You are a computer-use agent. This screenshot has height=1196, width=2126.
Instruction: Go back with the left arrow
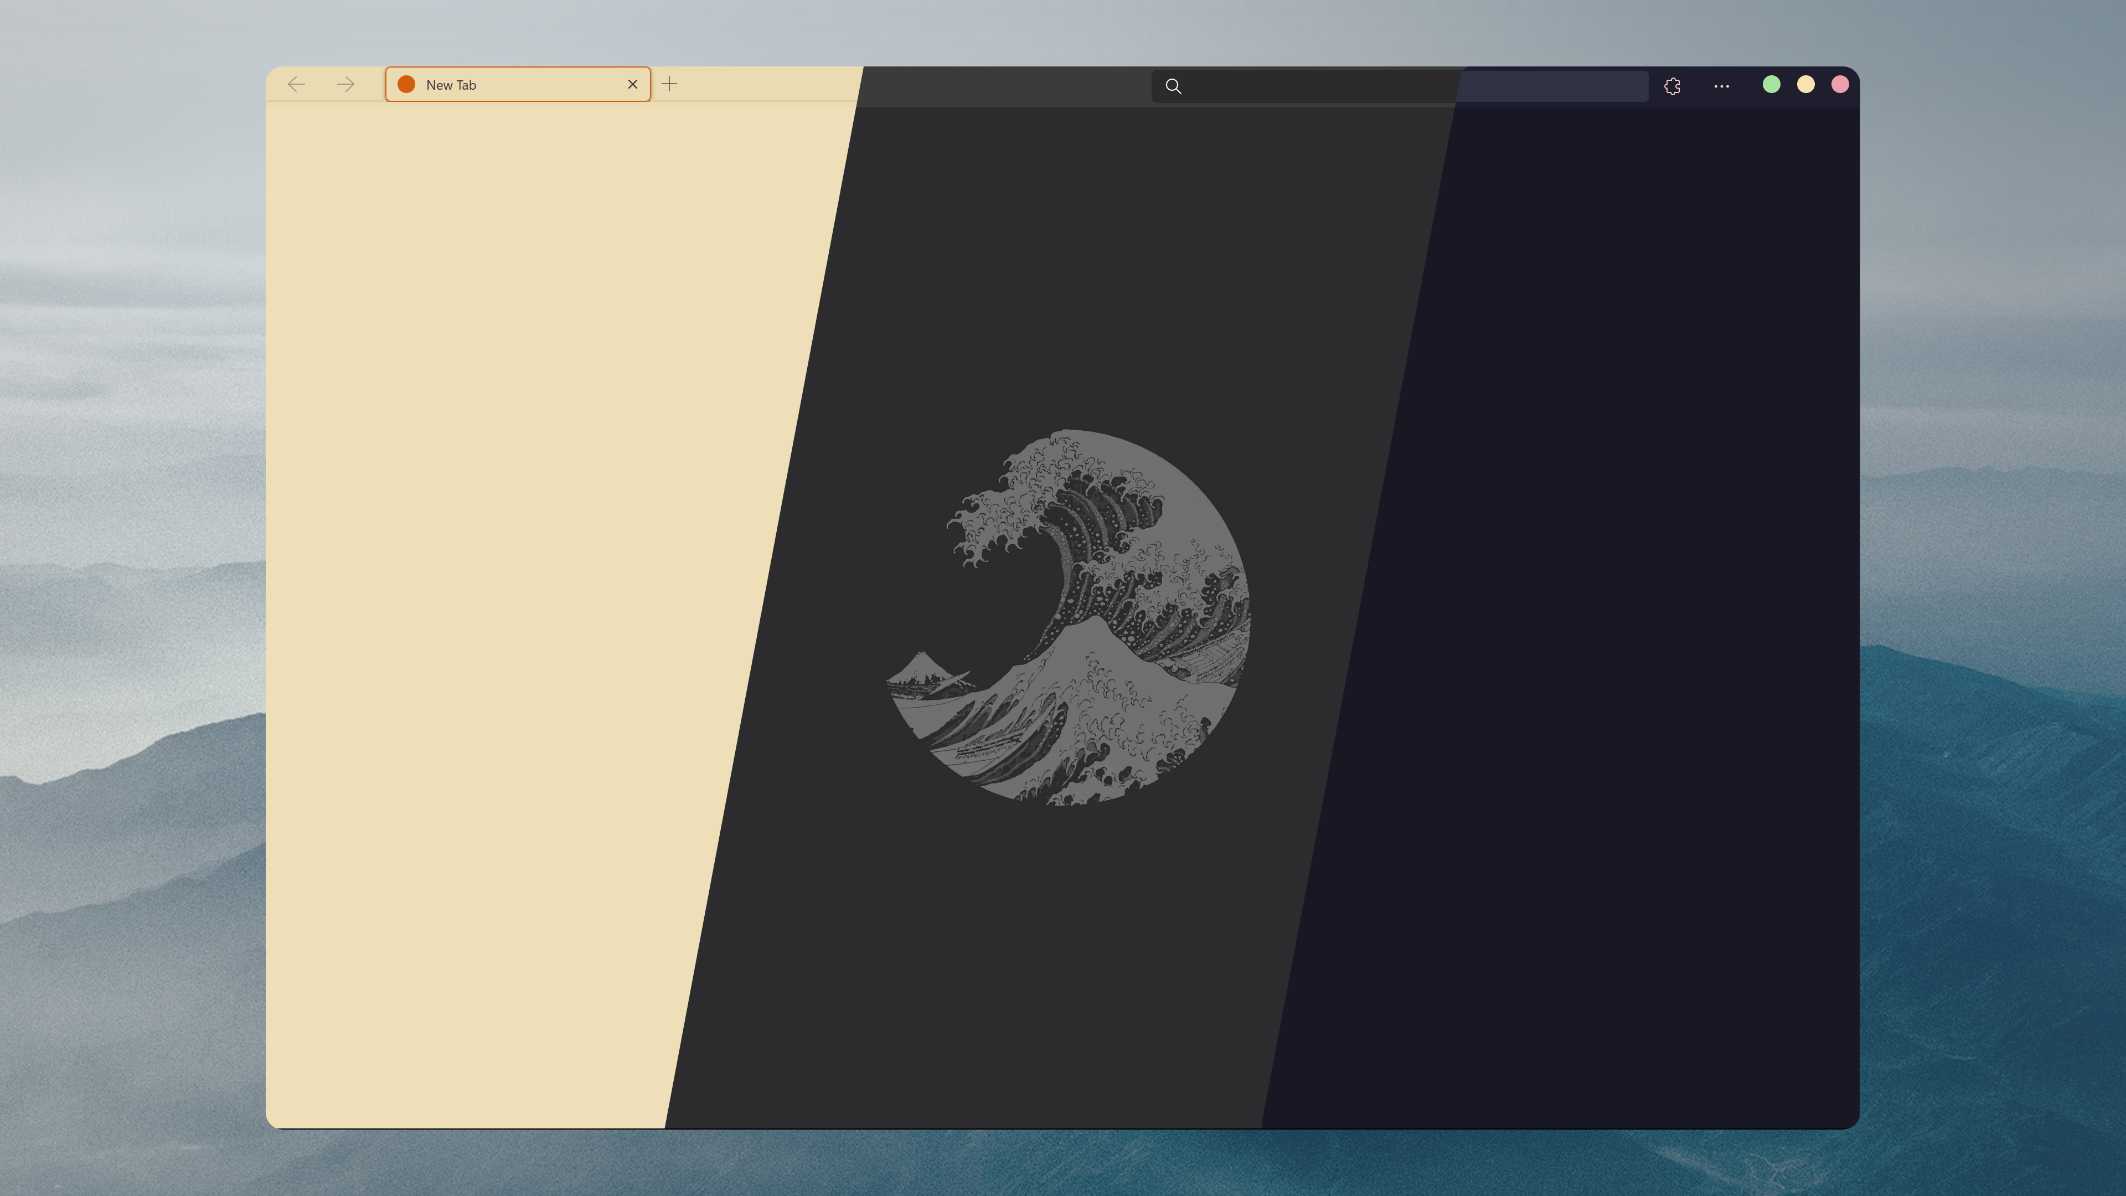296,84
